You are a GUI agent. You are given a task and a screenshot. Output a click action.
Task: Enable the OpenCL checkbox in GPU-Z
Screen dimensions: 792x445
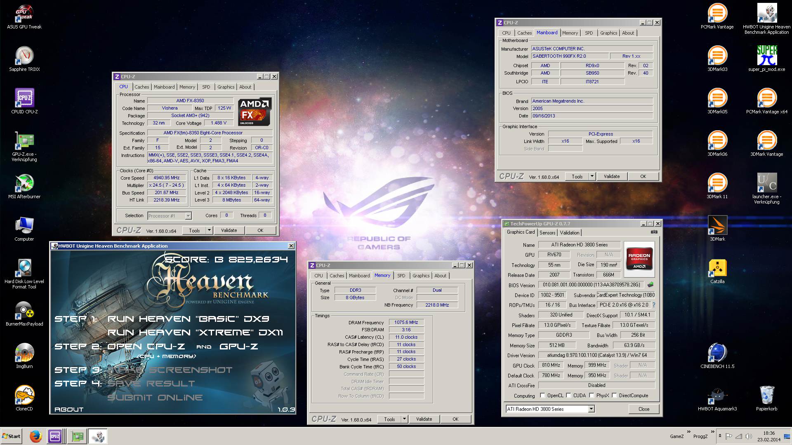coord(542,395)
